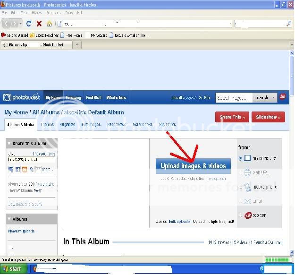Share album via MySpace icon
This screenshot has height=275, width=295.
[x=10, y=169]
